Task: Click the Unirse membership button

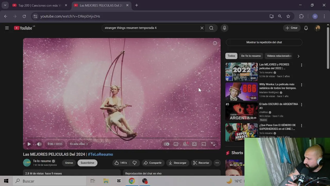Action: click(69, 163)
